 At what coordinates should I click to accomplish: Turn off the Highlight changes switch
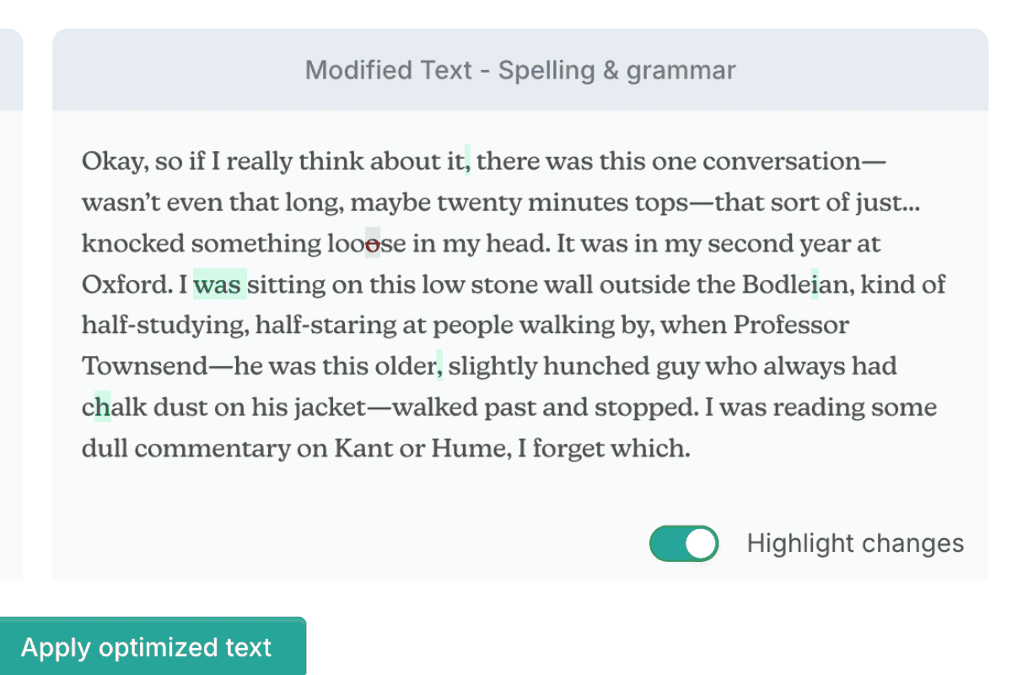click(684, 543)
